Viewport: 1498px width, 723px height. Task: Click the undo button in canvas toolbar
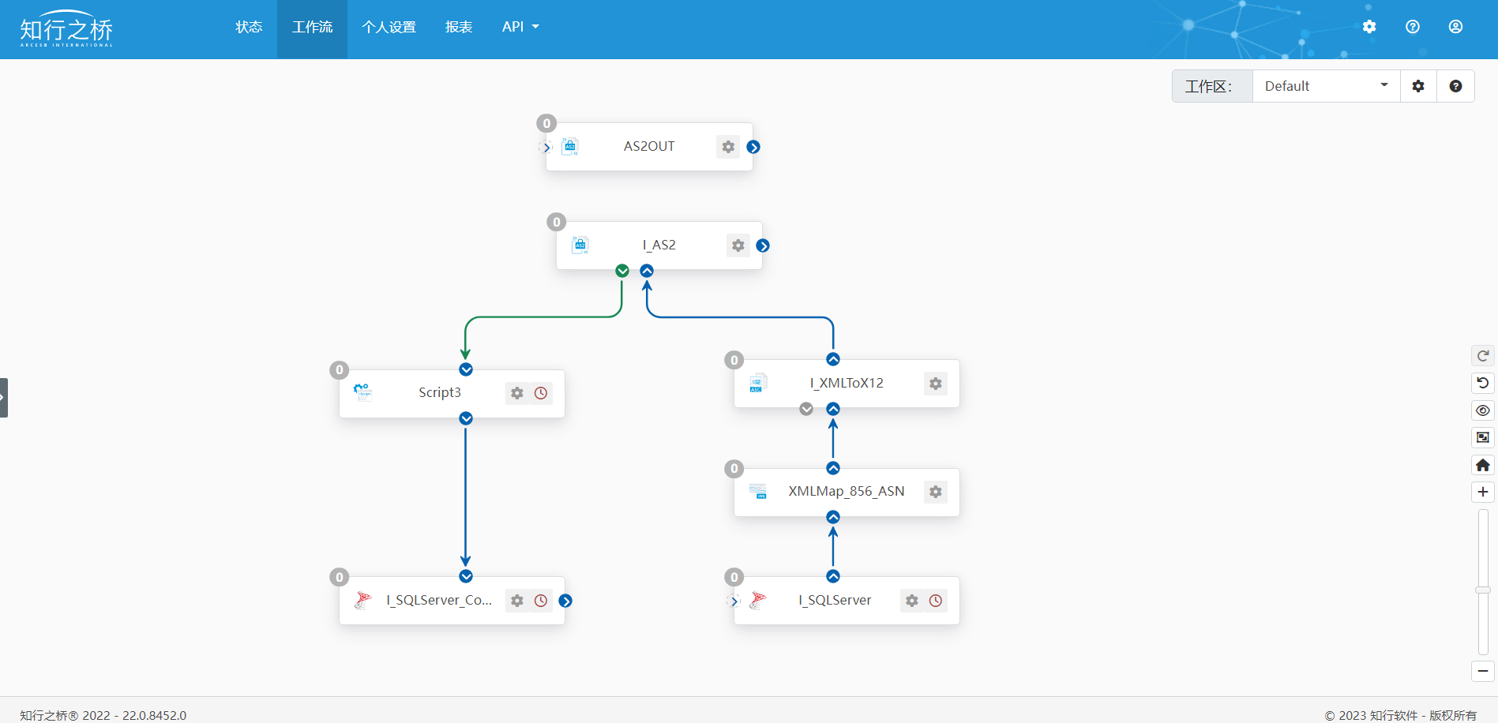point(1483,383)
